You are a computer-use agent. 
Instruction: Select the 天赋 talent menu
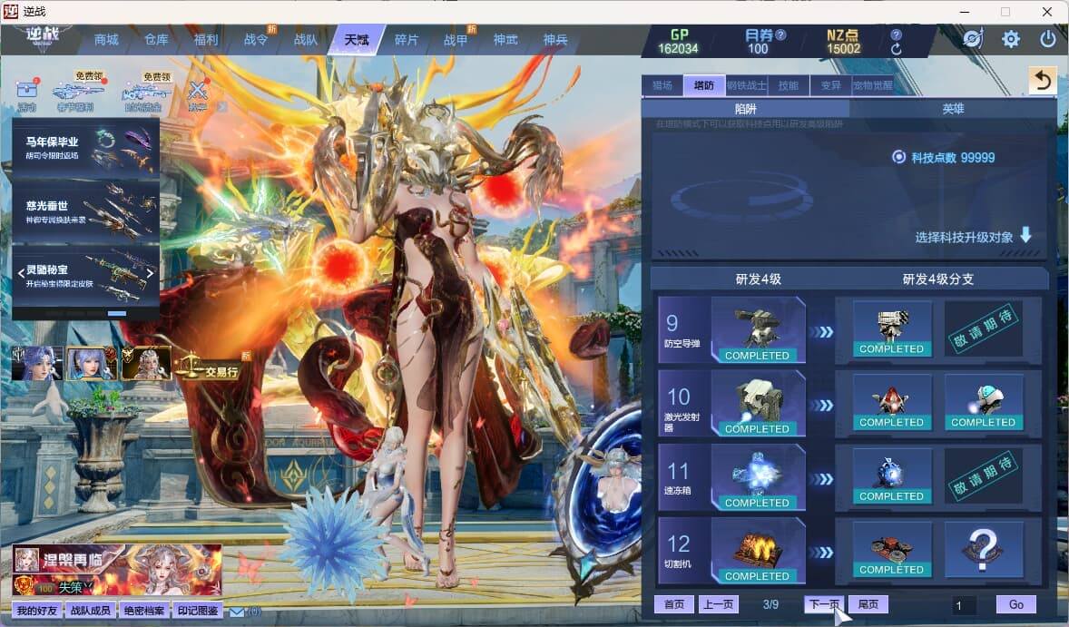click(x=356, y=40)
